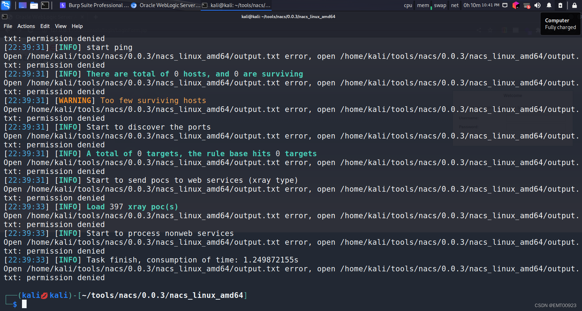The width and height of the screenshot is (582, 311).
Task: Switch to Burp Suite Professional window
Action: click(94, 5)
